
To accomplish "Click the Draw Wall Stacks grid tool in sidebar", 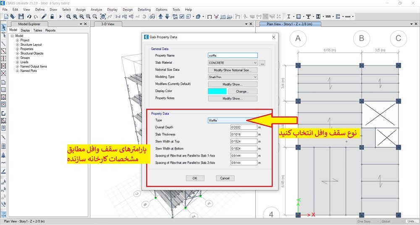I will [x=3, y=147].
